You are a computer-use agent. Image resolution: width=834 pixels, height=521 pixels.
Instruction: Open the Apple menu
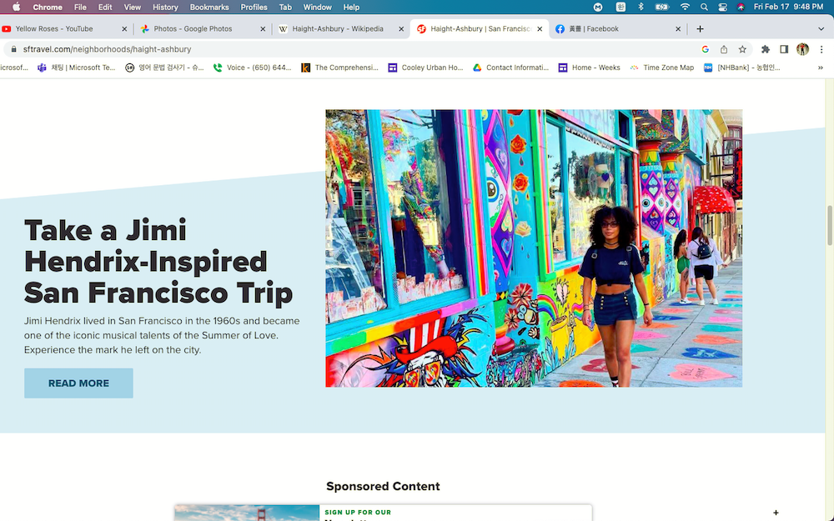click(16, 7)
